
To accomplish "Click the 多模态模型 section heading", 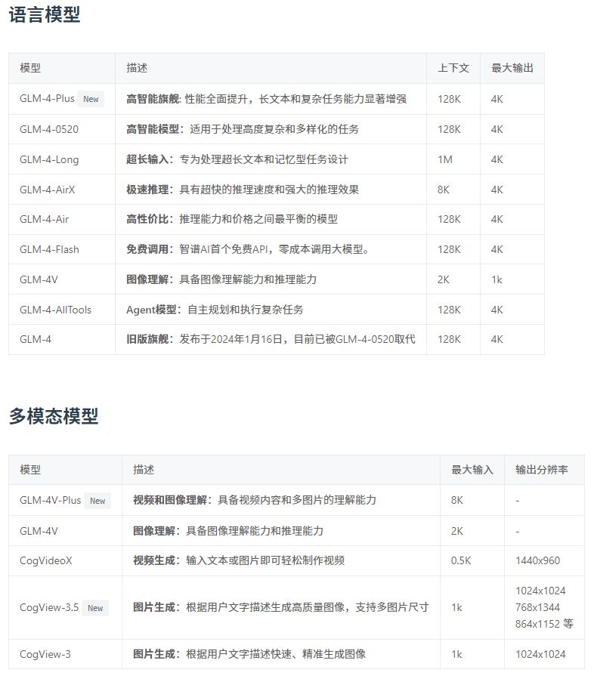I will (54, 416).
